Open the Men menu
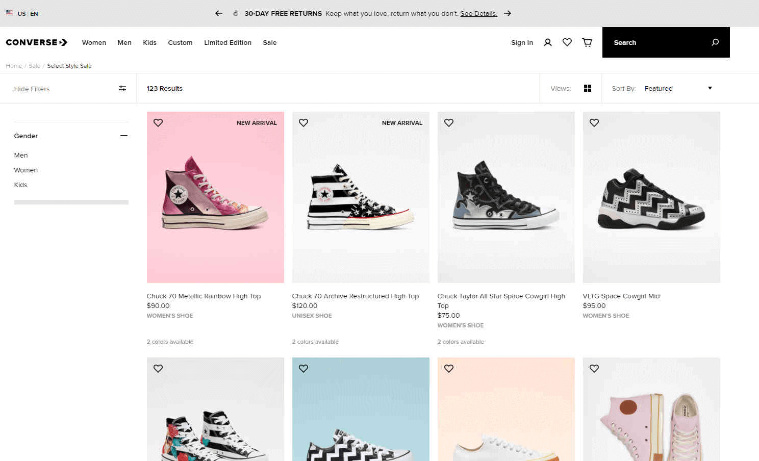This screenshot has width=759, height=461. [124, 43]
